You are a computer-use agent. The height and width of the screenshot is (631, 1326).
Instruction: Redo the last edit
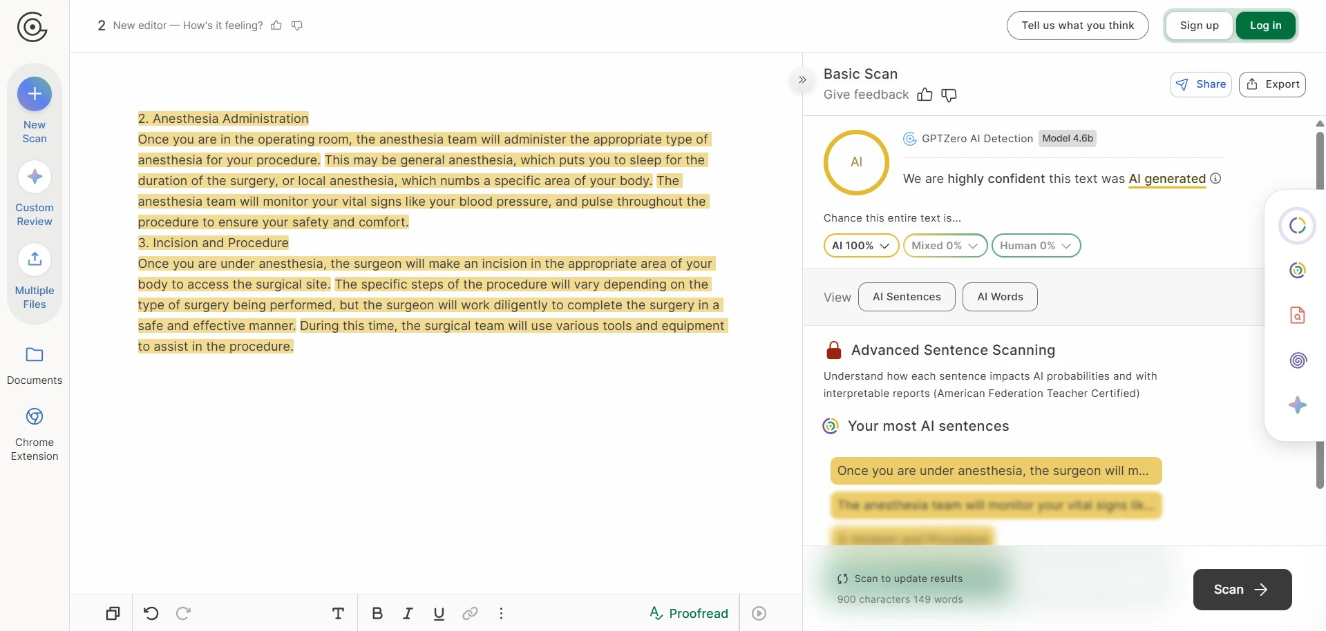pos(183,613)
